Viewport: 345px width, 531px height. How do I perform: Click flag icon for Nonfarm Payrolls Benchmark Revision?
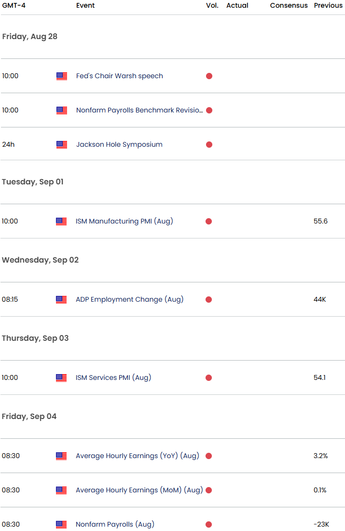point(62,111)
